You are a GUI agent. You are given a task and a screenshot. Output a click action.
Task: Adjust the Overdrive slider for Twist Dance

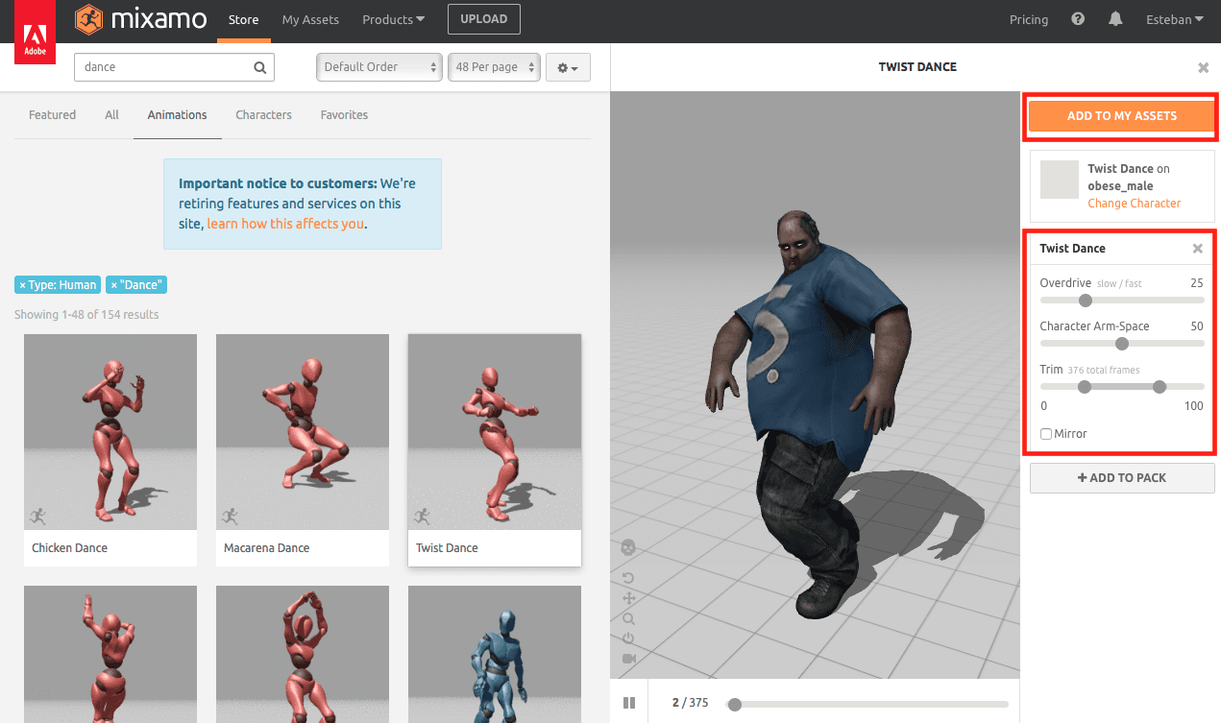pos(1085,301)
